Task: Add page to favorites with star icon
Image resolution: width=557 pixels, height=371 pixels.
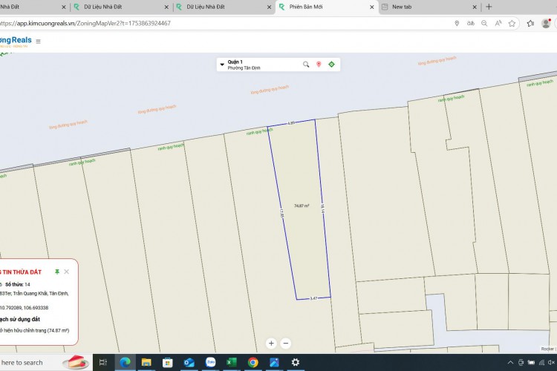Action: tap(512, 24)
